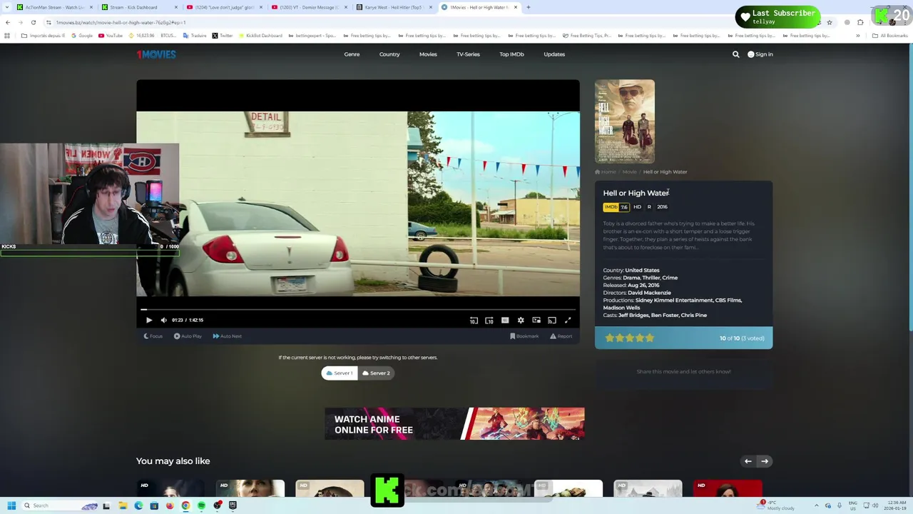Image resolution: width=913 pixels, height=514 pixels.
Task: Play the Hell or High Water video
Action: pos(149,321)
